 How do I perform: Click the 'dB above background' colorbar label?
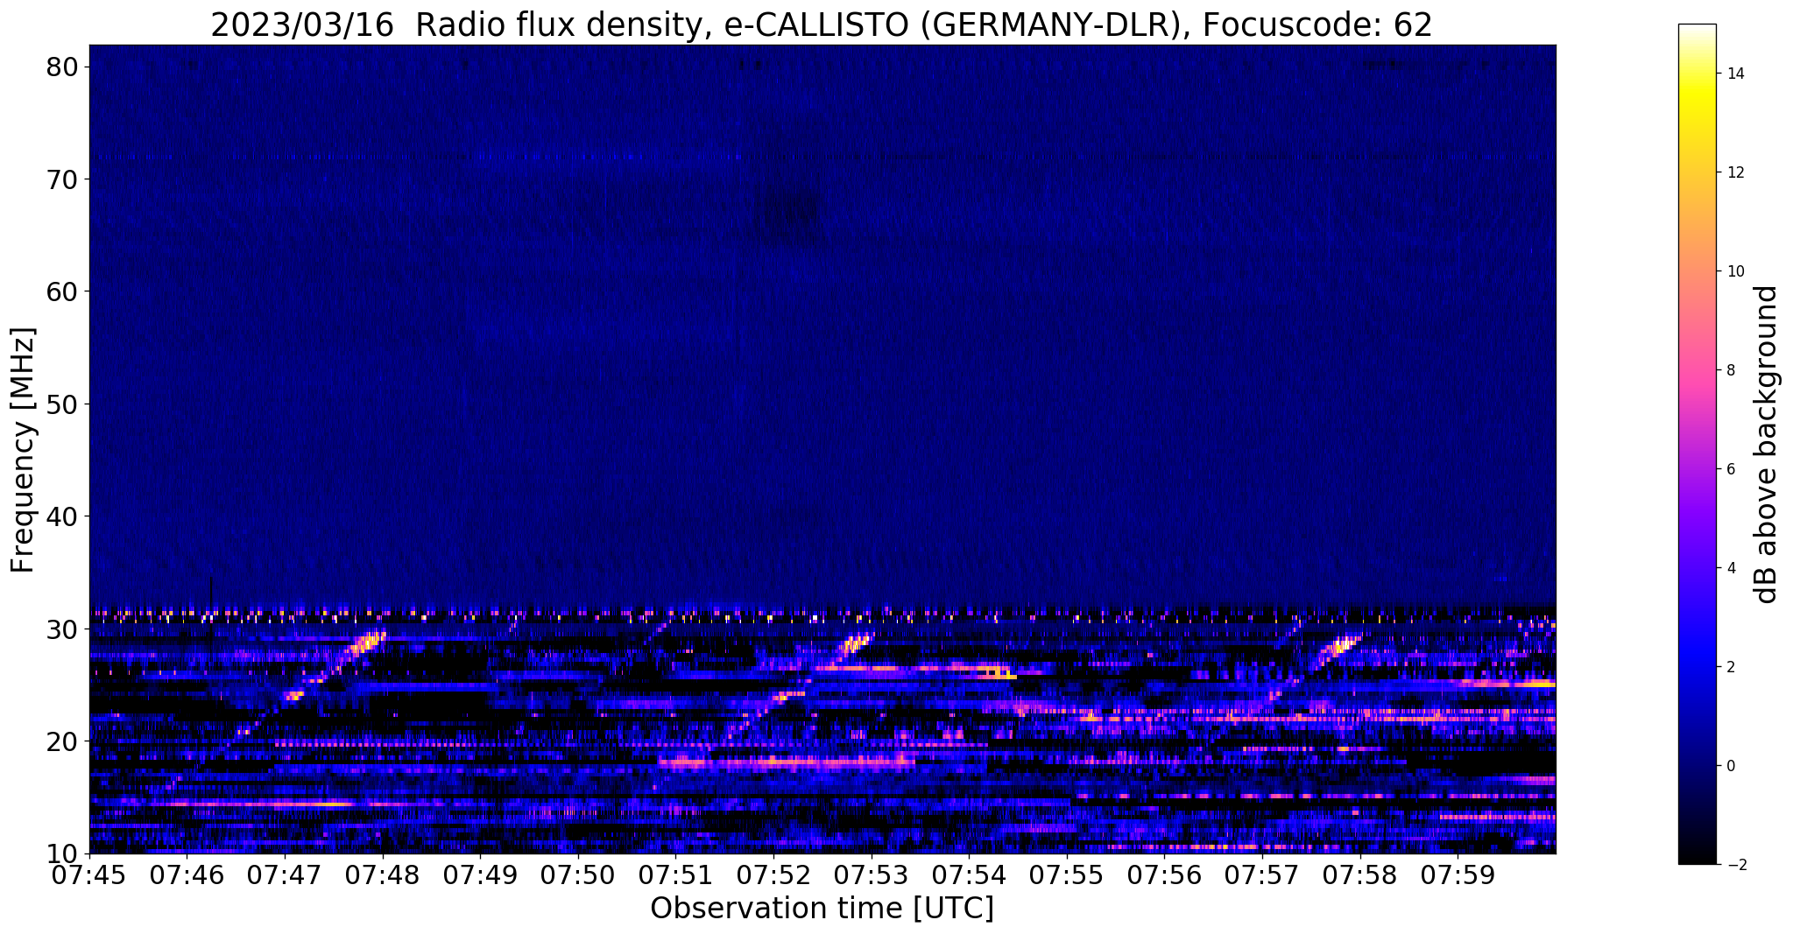(x=1768, y=445)
